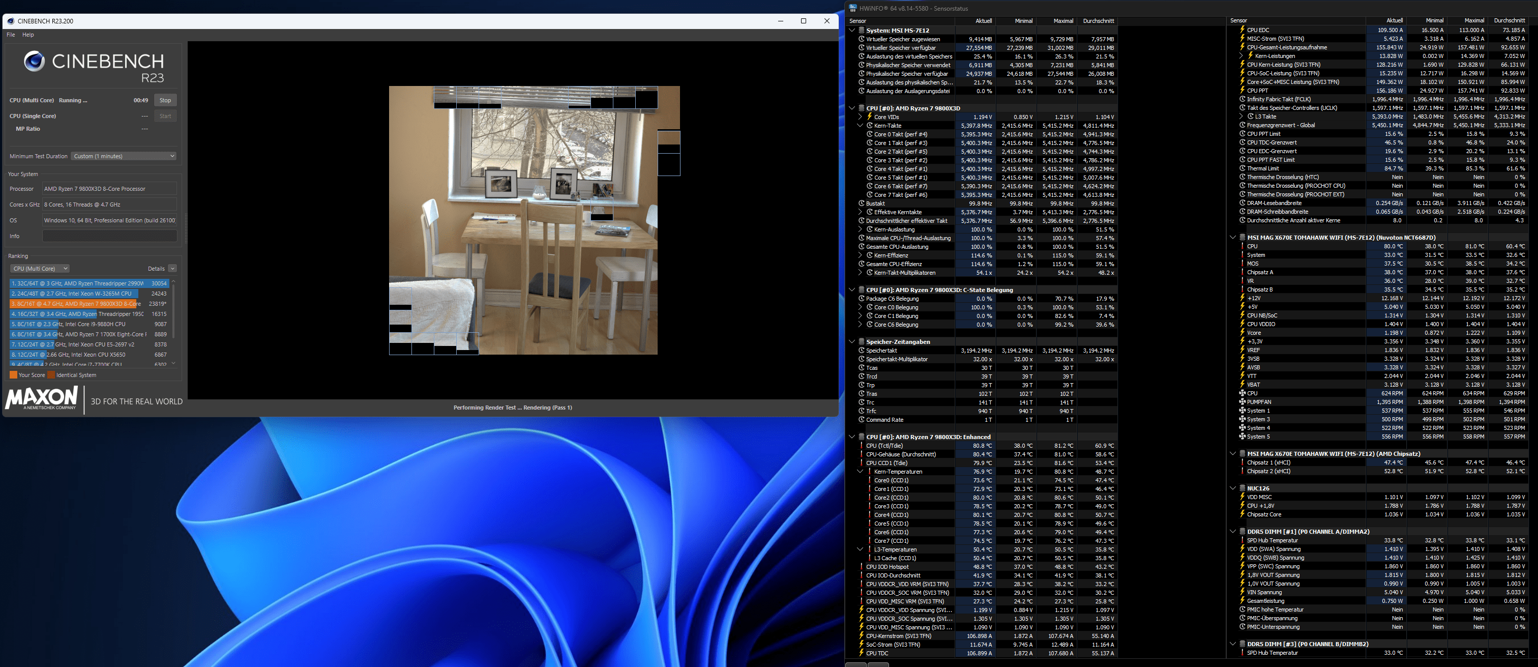Click the lightning icon beside CPU EDC
The height and width of the screenshot is (667, 1538).
[1243, 30]
